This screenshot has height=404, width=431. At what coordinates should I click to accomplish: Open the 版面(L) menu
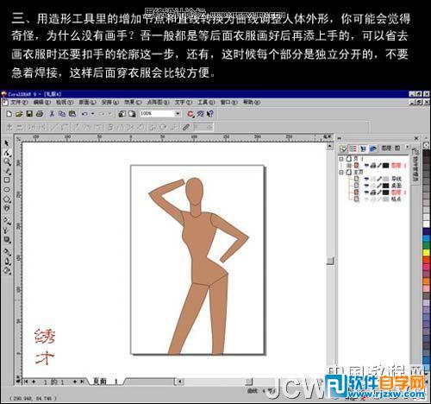(87, 102)
